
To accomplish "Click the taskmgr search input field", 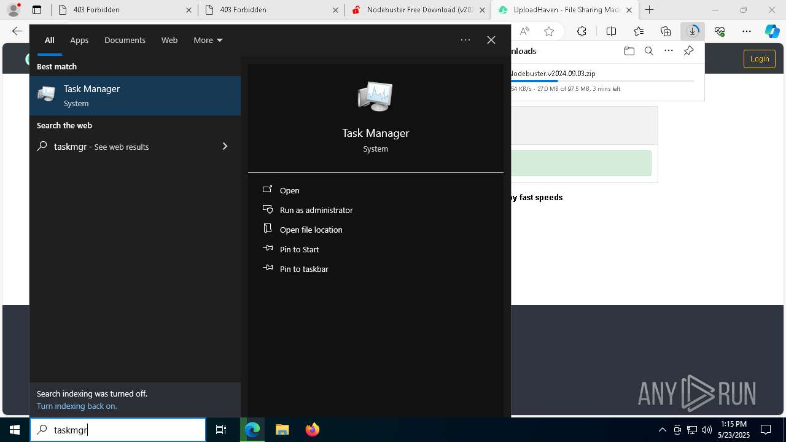I will [118, 430].
